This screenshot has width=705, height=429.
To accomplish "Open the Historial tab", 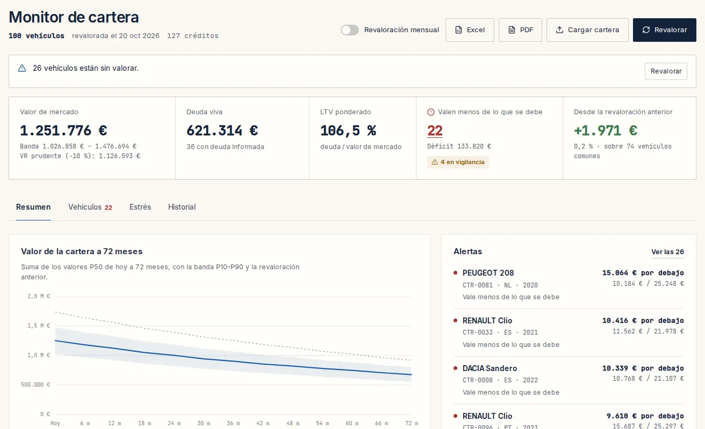I will 182,207.
